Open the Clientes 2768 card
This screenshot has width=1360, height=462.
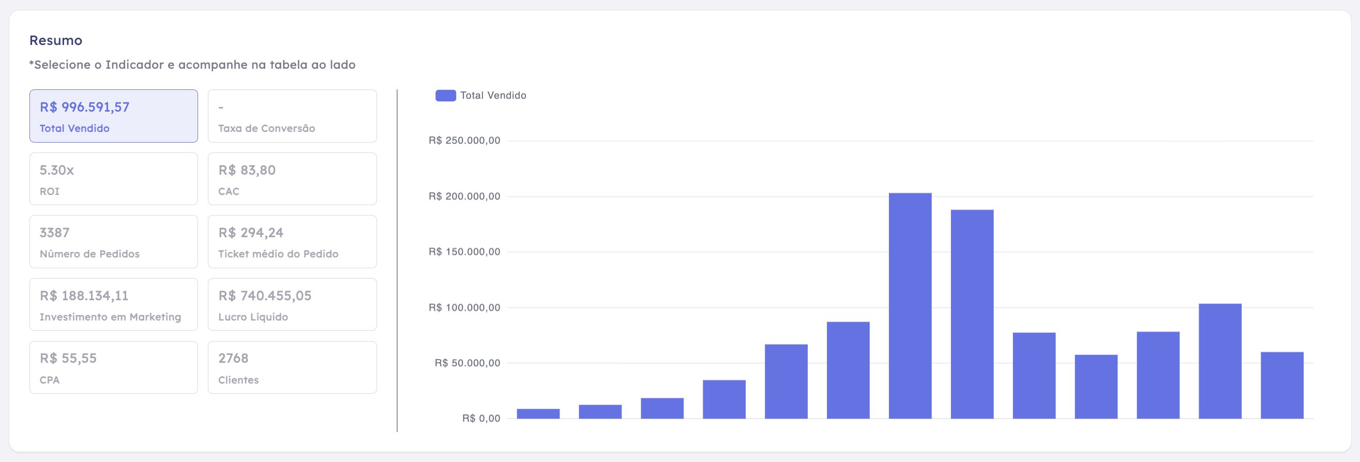click(292, 367)
